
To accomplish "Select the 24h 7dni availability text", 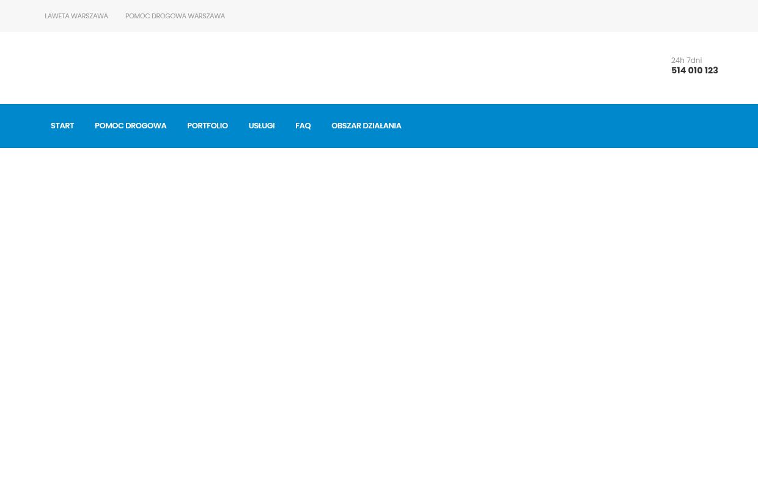I will (686, 61).
